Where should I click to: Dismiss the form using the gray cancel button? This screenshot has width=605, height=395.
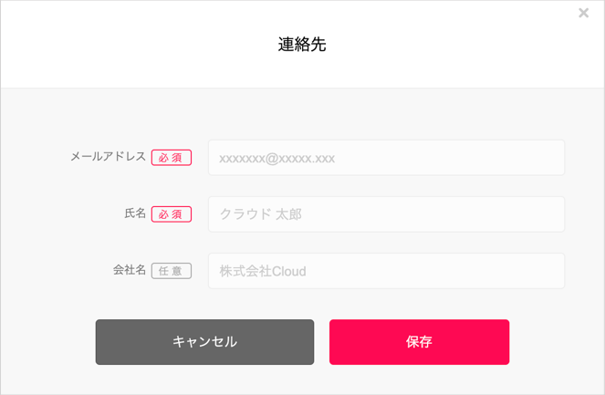pos(204,342)
